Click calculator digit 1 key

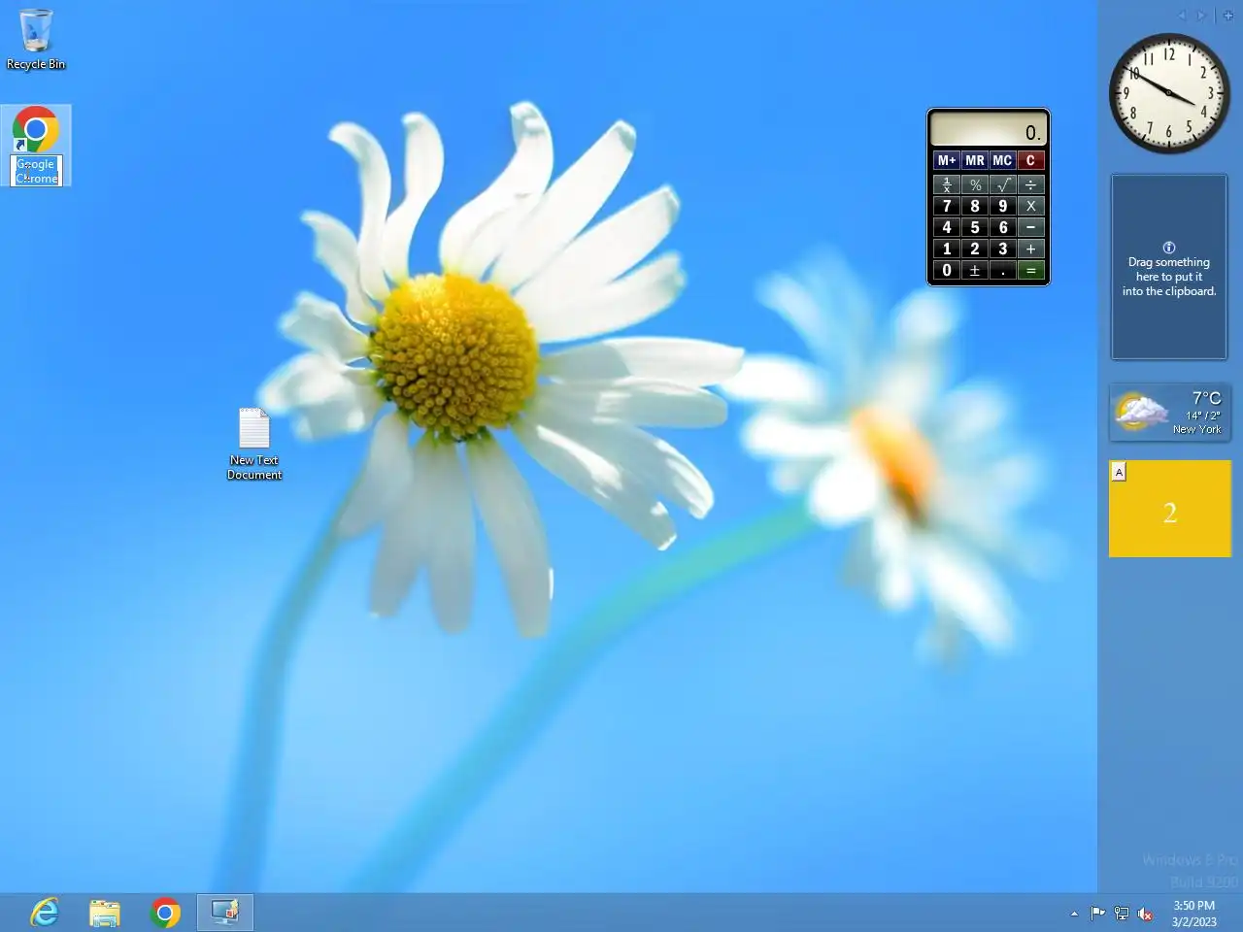click(947, 249)
